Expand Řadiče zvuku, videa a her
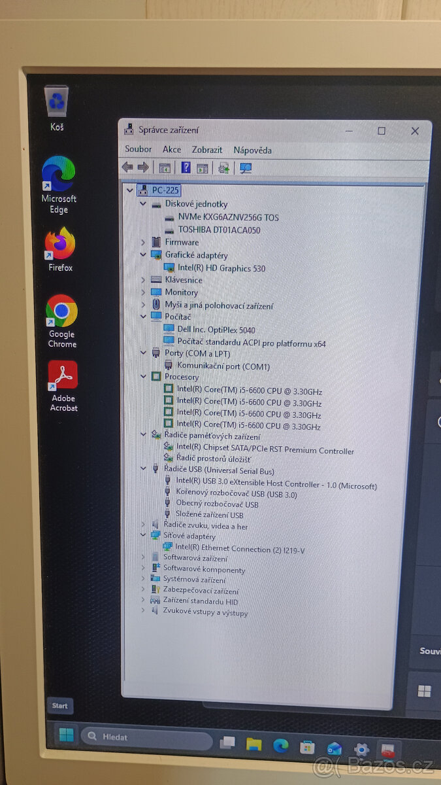The width and height of the screenshot is (441, 785). (x=144, y=525)
